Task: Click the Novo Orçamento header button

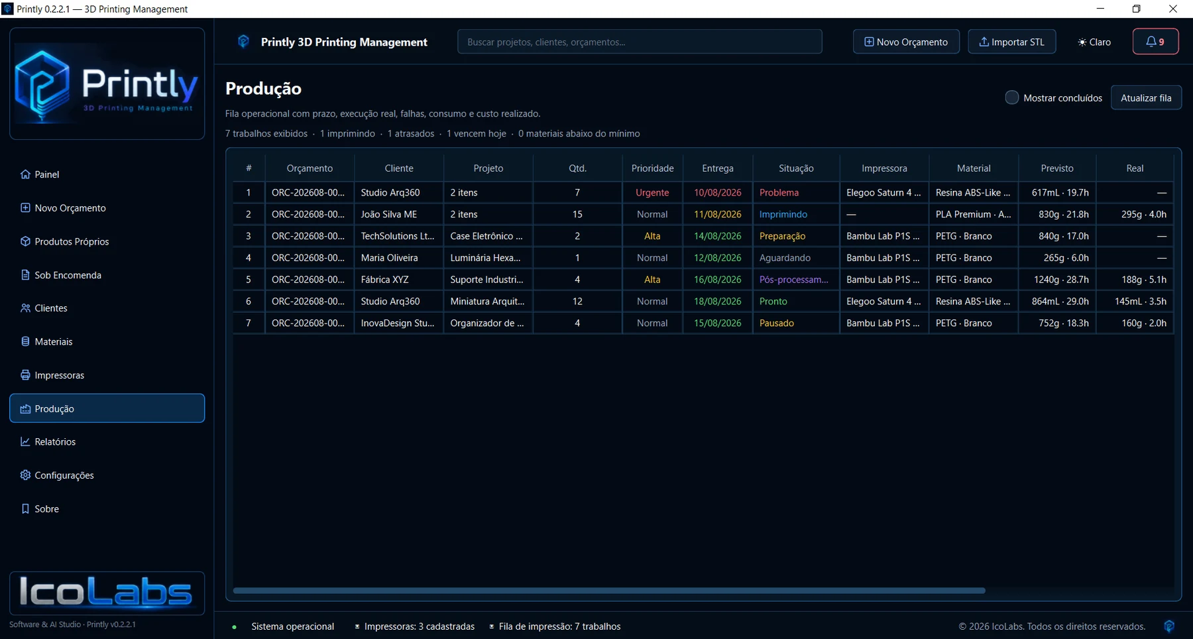Action: click(x=906, y=42)
